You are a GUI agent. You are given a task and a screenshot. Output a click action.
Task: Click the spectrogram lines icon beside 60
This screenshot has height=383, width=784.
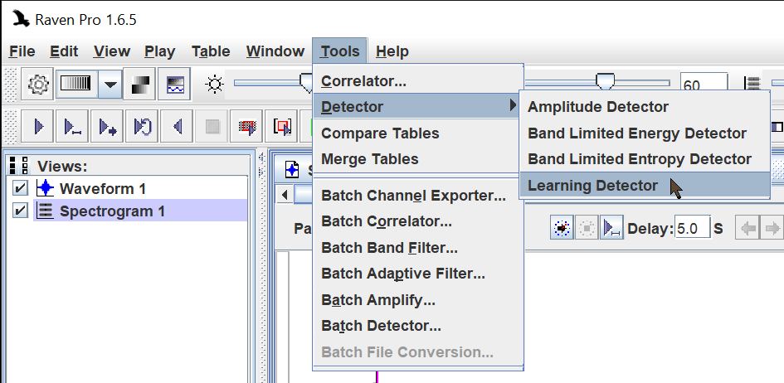coord(752,84)
